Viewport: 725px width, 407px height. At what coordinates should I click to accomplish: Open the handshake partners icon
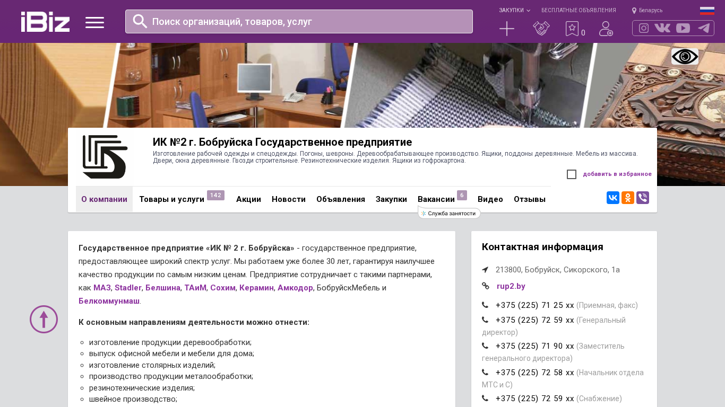tap(541, 29)
